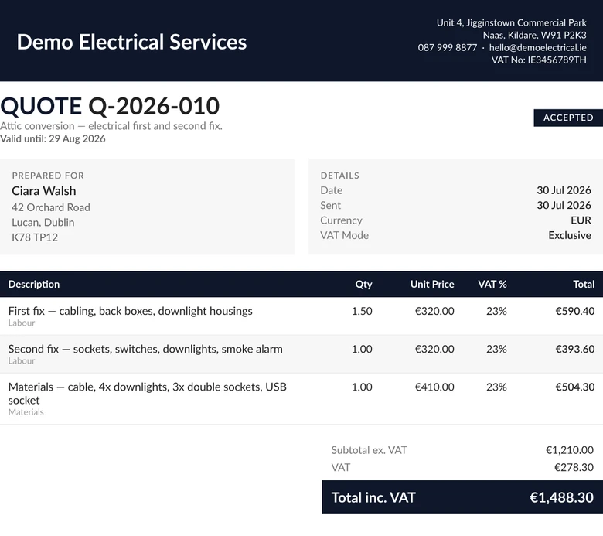Screen dimensions: 603x536
Task: Select the First fix cabling line item
Action: pos(301,316)
